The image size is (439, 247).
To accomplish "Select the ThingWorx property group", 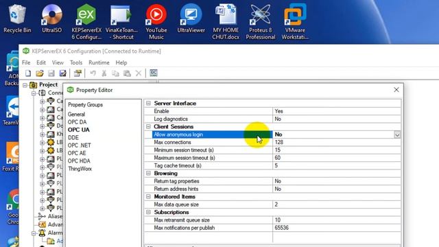I will pos(80,169).
